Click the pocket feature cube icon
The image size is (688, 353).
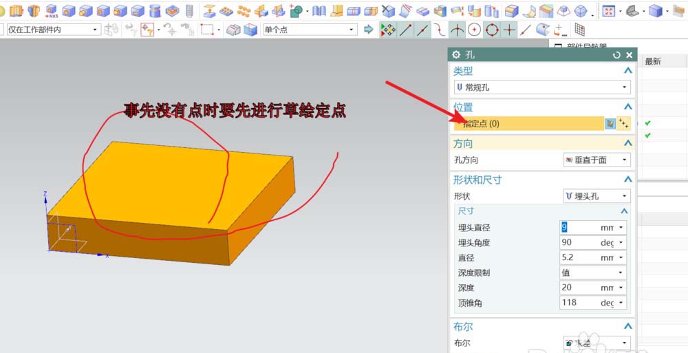104,10
